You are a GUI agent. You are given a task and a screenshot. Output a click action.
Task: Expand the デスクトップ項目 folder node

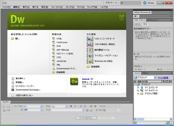coord(138,94)
